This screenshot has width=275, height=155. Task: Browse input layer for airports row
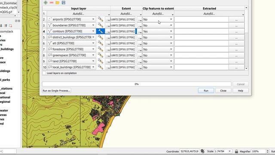(x=108, y=19)
